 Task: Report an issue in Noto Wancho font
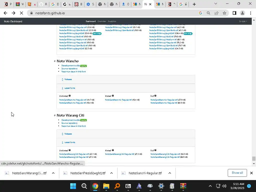(x=74, y=71)
